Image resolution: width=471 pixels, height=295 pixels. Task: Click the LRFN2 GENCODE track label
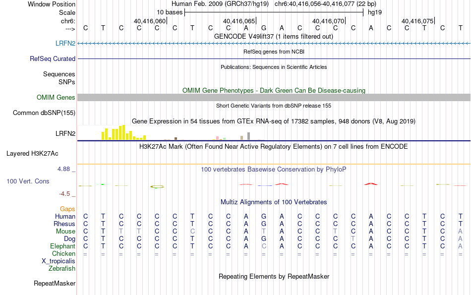(x=65, y=43)
